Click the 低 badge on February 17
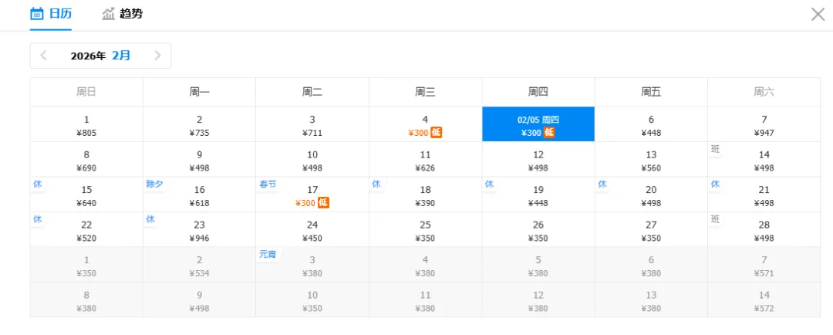 point(323,202)
